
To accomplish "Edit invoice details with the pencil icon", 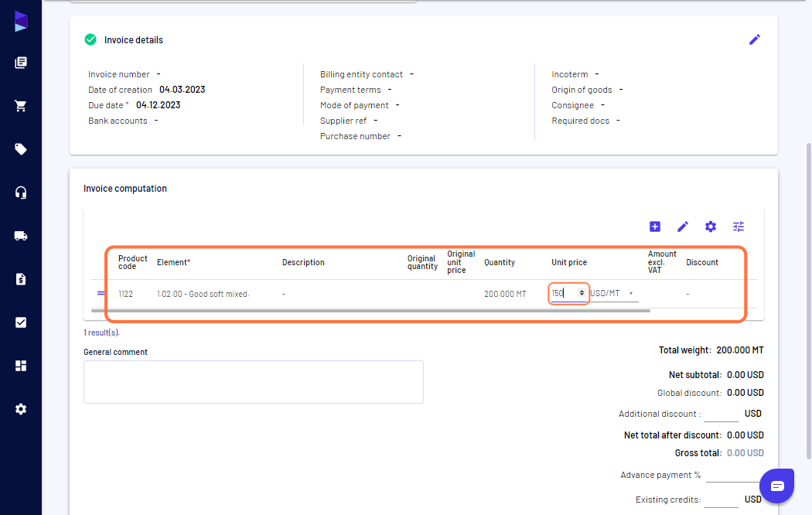I will (755, 40).
